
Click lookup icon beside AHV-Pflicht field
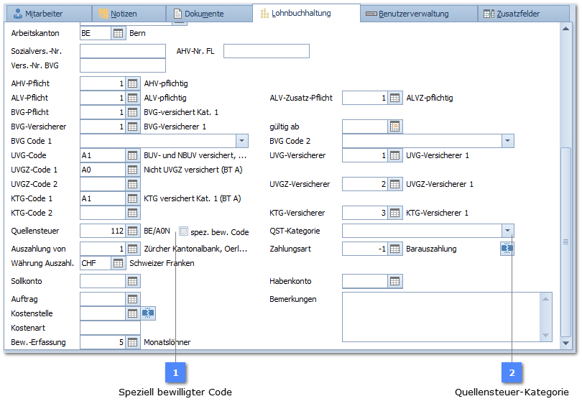[x=133, y=83]
